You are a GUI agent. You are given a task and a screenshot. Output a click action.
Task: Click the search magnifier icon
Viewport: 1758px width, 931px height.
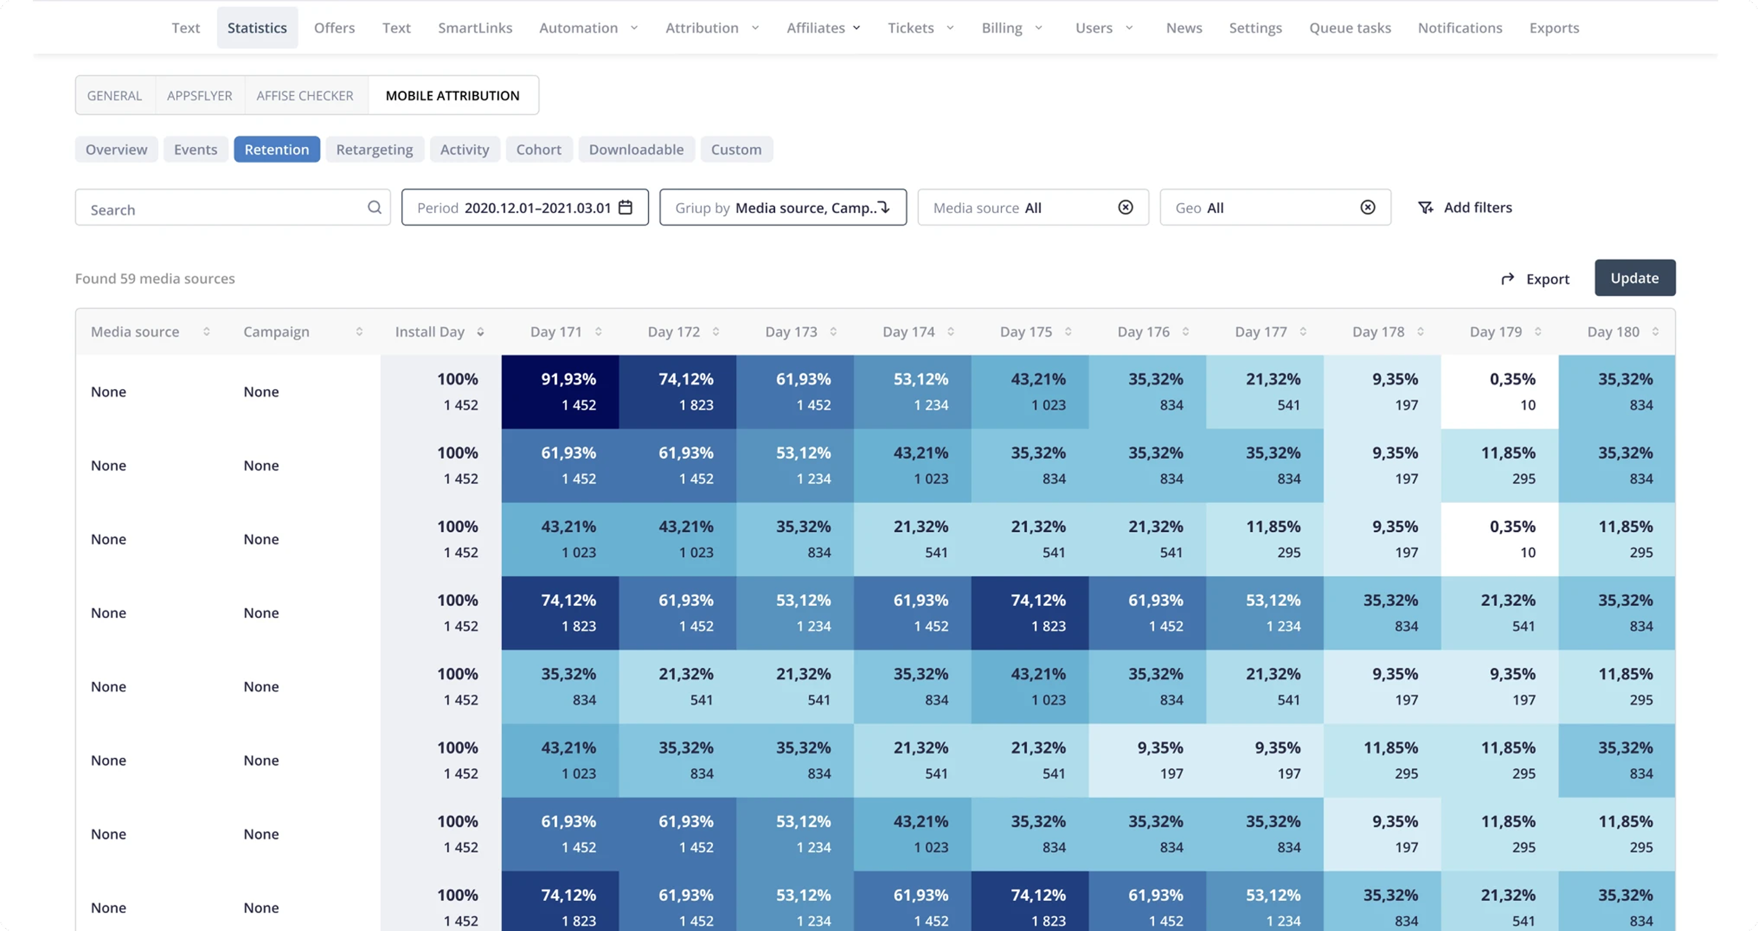click(x=374, y=207)
